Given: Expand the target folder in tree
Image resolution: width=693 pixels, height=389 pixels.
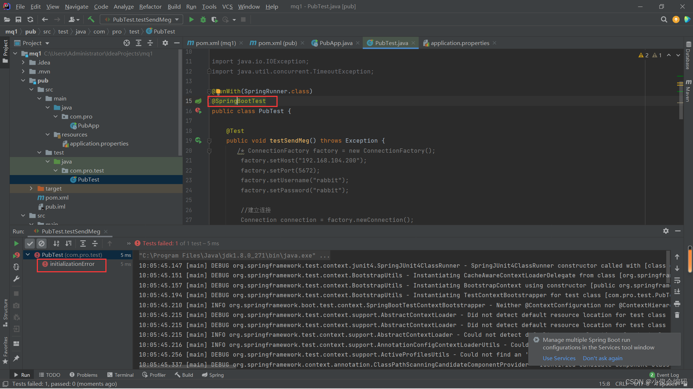Looking at the screenshot, I should point(31,188).
